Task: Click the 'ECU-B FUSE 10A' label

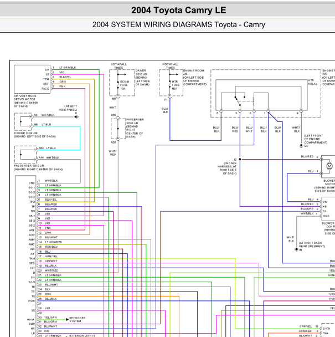Action: [x=124, y=85]
